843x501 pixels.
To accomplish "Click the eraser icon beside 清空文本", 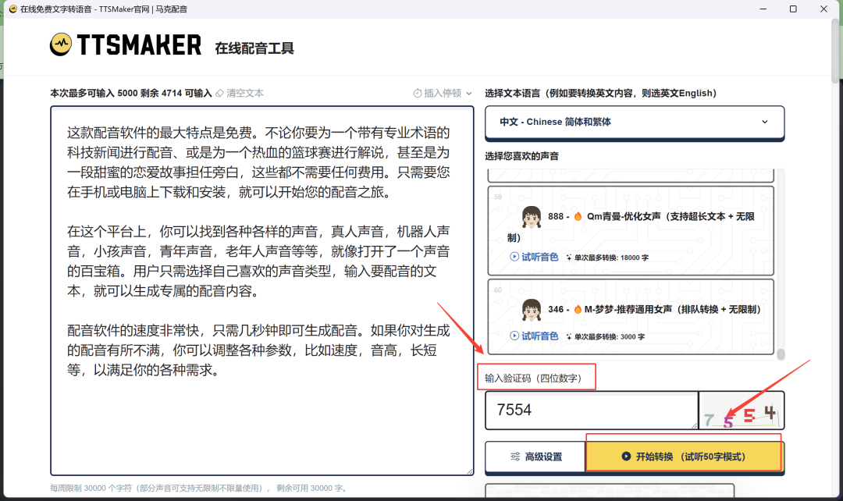I will pos(219,93).
